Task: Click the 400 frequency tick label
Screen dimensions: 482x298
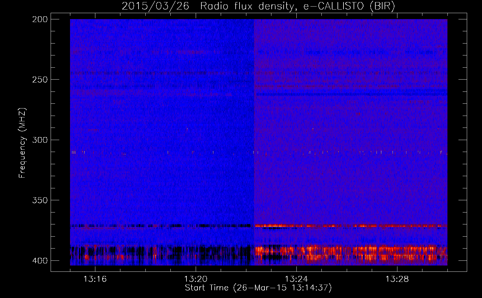Action: [40, 261]
